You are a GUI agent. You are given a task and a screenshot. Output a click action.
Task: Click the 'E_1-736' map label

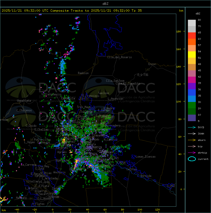143,75
